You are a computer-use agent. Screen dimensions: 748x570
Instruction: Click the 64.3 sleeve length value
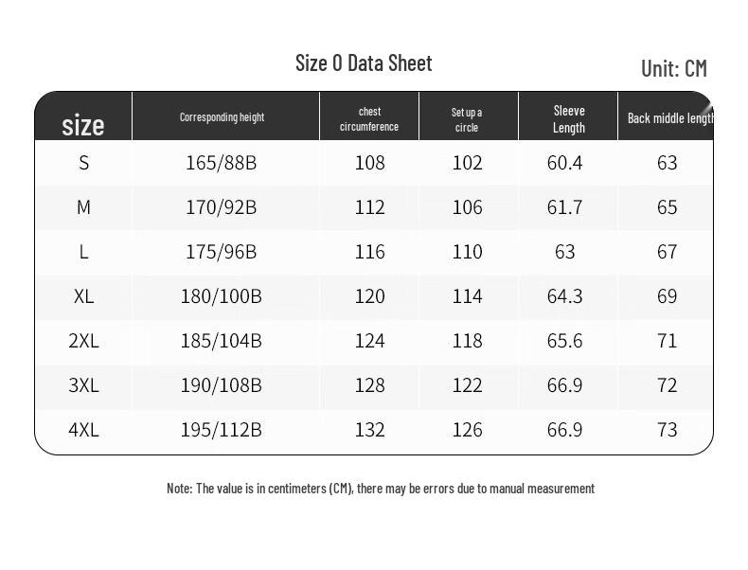(x=565, y=296)
